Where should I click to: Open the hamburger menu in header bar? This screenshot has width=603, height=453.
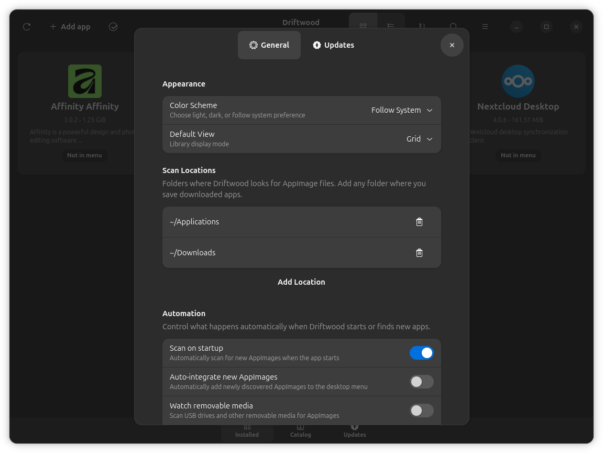485,27
